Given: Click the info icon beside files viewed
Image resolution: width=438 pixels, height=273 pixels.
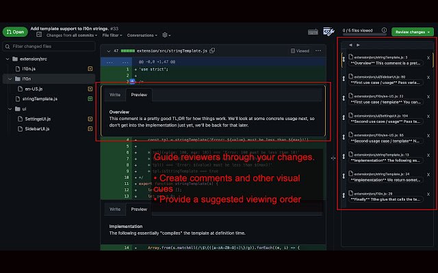Looking at the screenshot, I should tap(384, 30).
